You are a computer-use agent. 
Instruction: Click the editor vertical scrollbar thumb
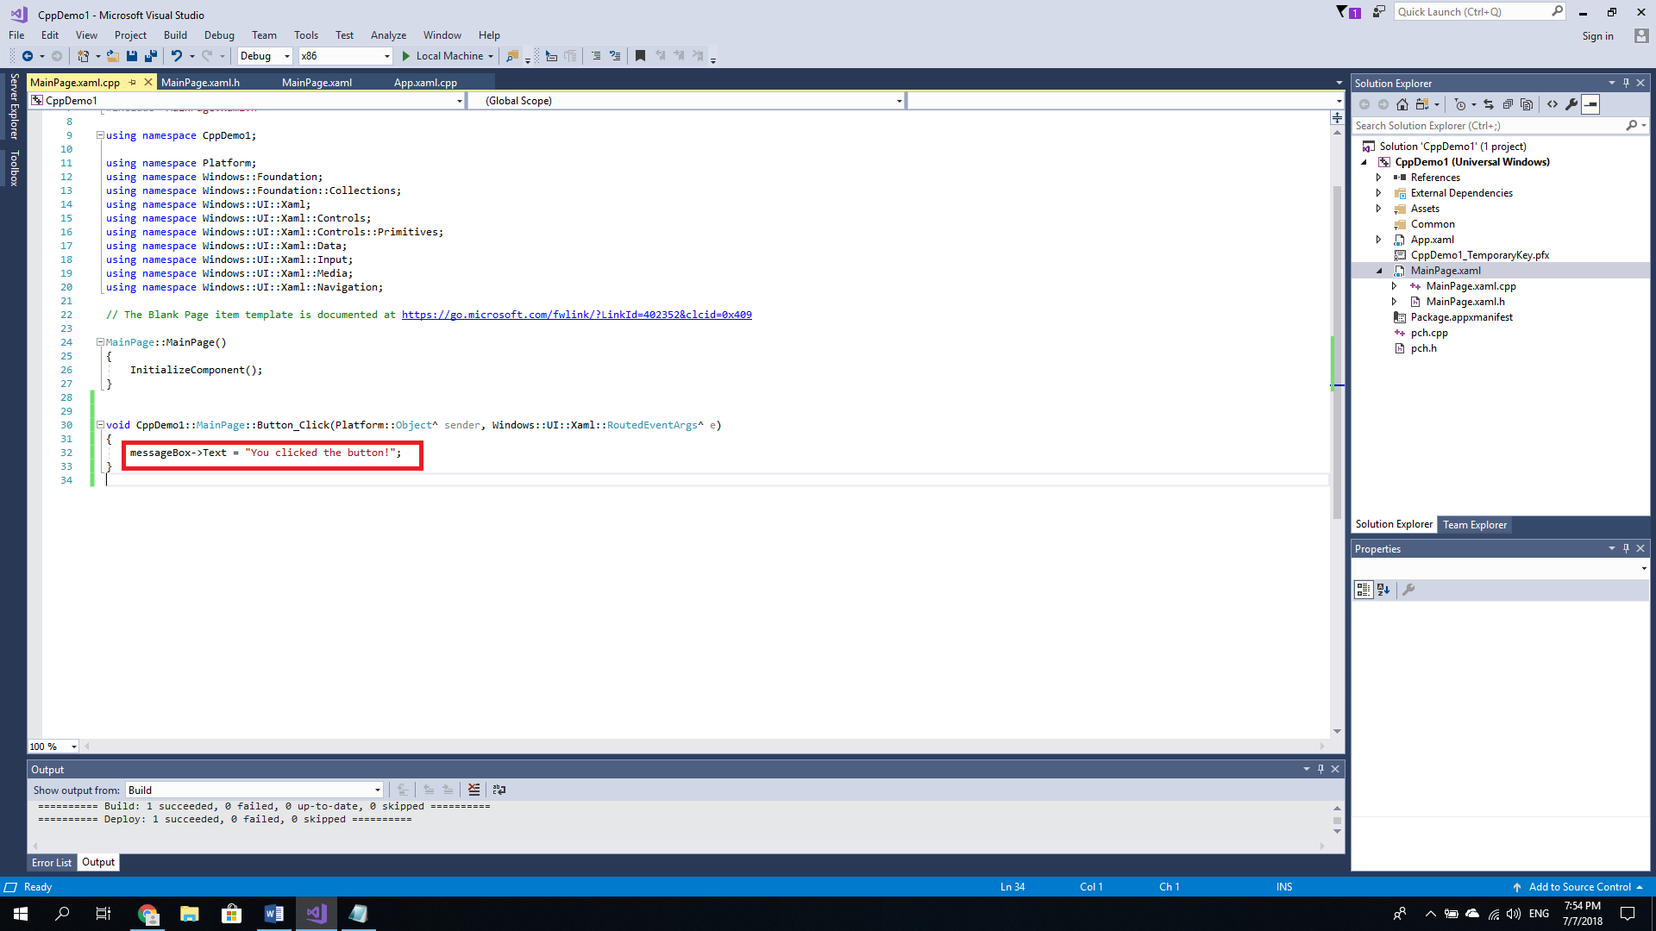tap(1337, 352)
